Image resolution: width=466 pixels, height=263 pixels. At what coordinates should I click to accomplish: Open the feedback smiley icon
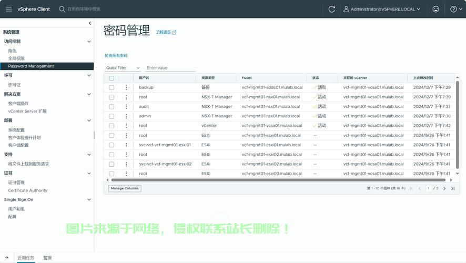pos(435,9)
